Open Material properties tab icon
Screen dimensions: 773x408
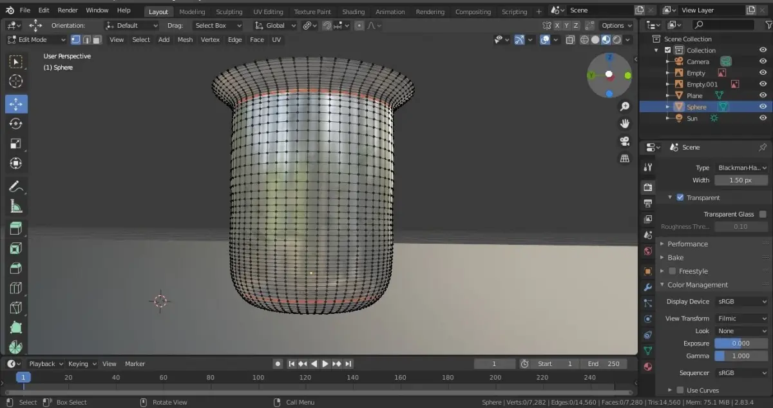point(648,367)
